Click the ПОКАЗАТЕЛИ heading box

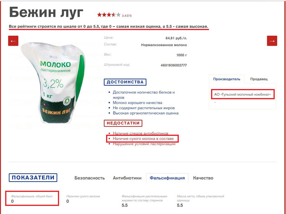(33, 177)
